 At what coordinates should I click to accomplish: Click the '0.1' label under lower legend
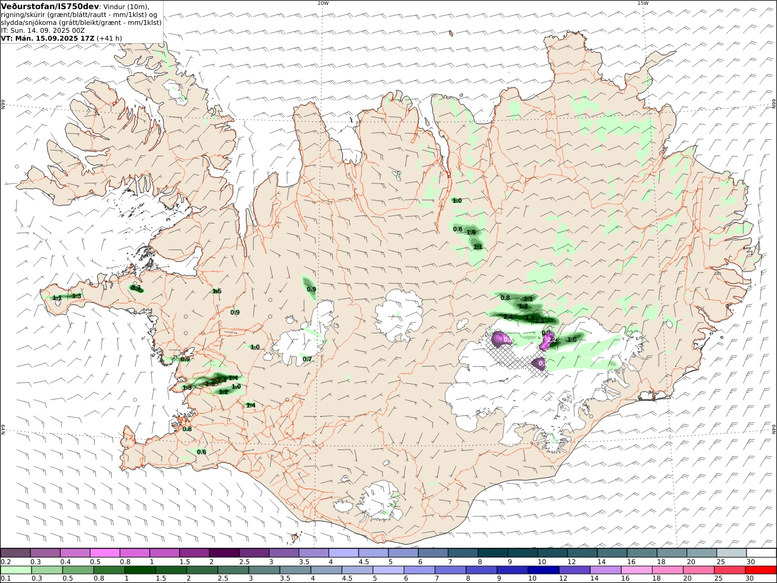pyautogui.click(x=5, y=579)
